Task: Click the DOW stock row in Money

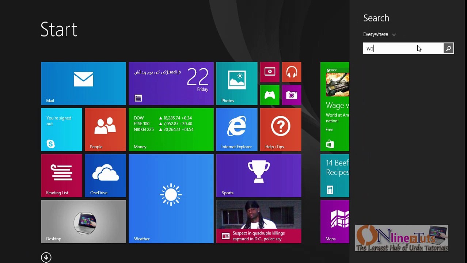Action: (x=163, y=118)
